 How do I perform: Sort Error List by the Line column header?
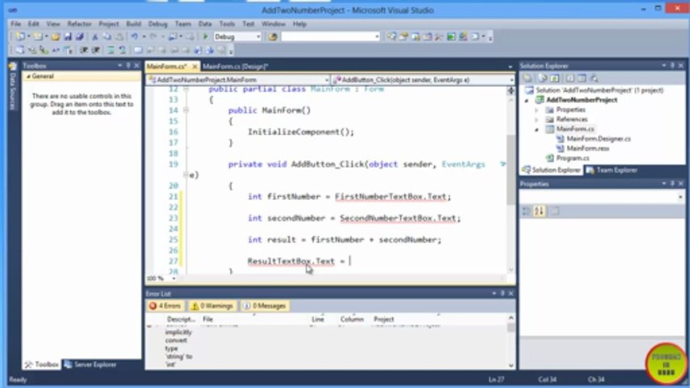tap(318, 320)
